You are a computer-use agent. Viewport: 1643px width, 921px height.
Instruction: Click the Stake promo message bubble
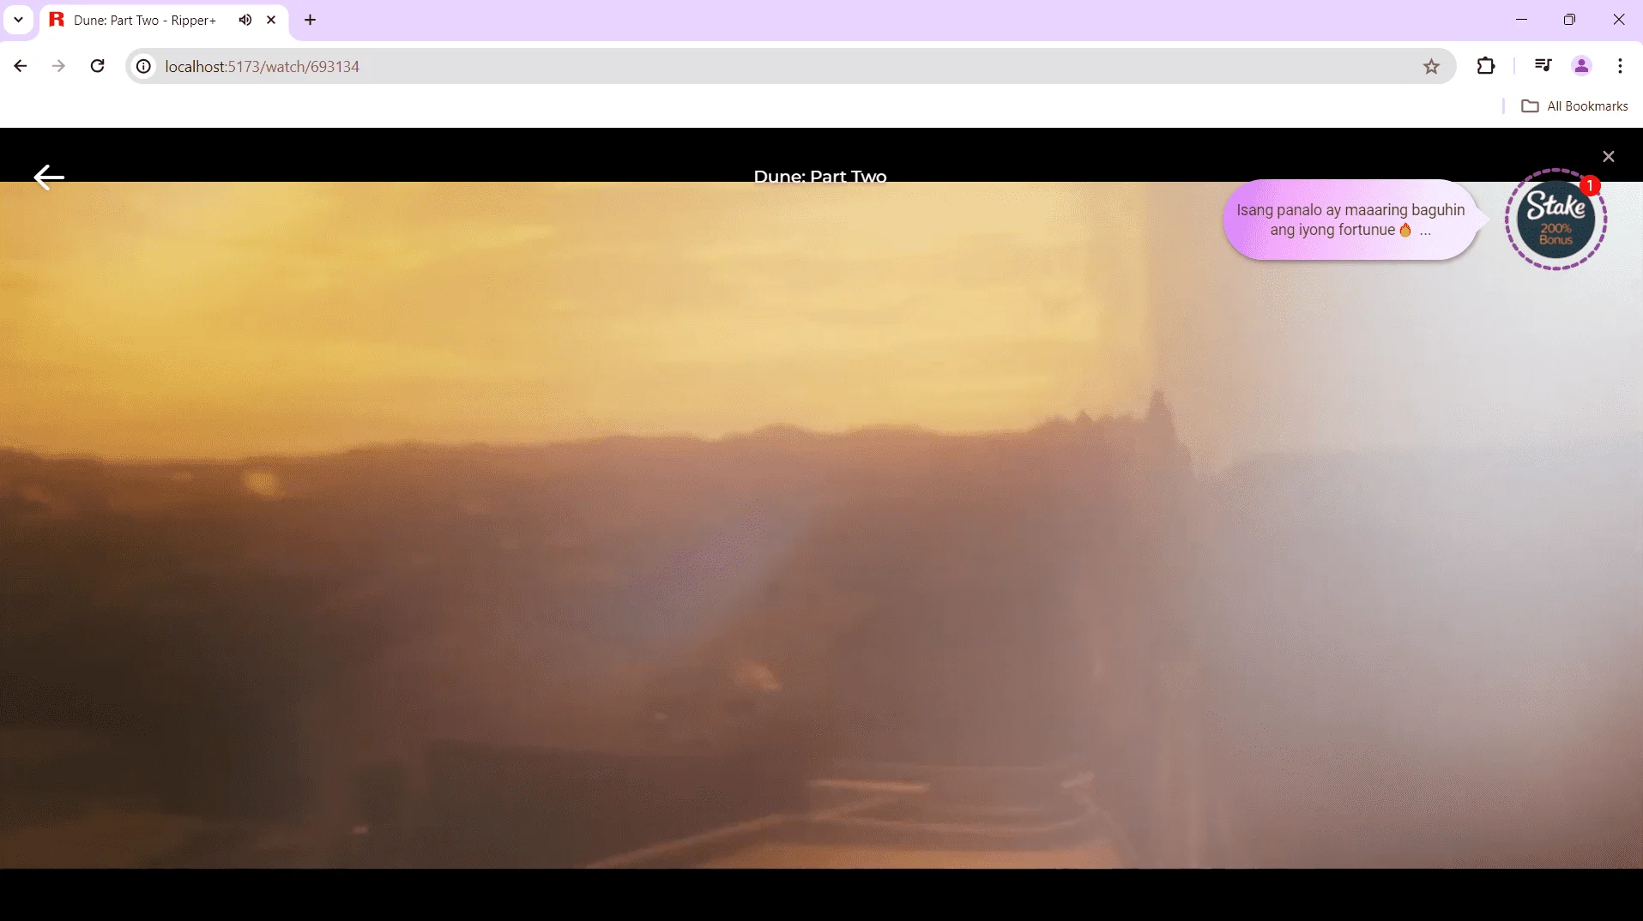pos(1351,220)
